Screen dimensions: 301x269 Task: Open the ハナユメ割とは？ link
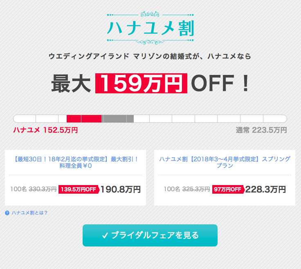point(29,213)
